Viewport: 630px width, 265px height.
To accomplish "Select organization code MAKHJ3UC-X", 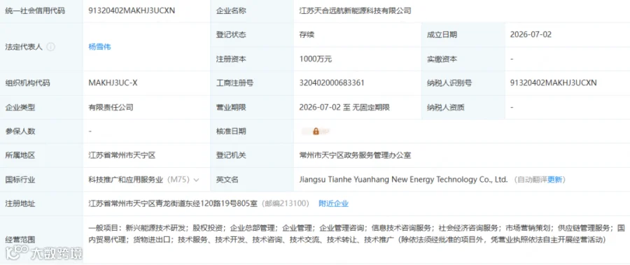I will pyautogui.click(x=113, y=83).
